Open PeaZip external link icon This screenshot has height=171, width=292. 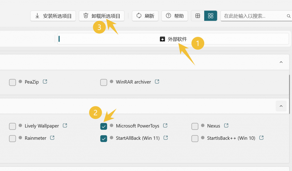[45, 82]
